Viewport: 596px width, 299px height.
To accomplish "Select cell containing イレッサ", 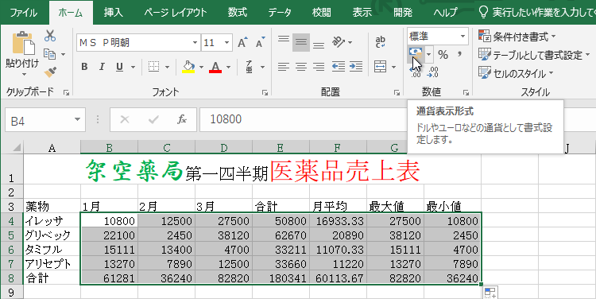I will pos(52,220).
